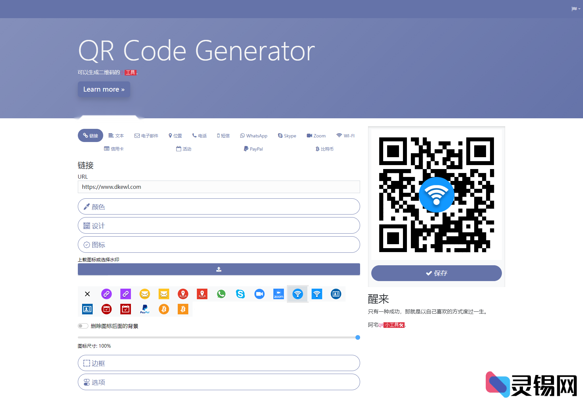Open the 小工具 link below the quote
This screenshot has width=583, height=403.
coord(394,325)
